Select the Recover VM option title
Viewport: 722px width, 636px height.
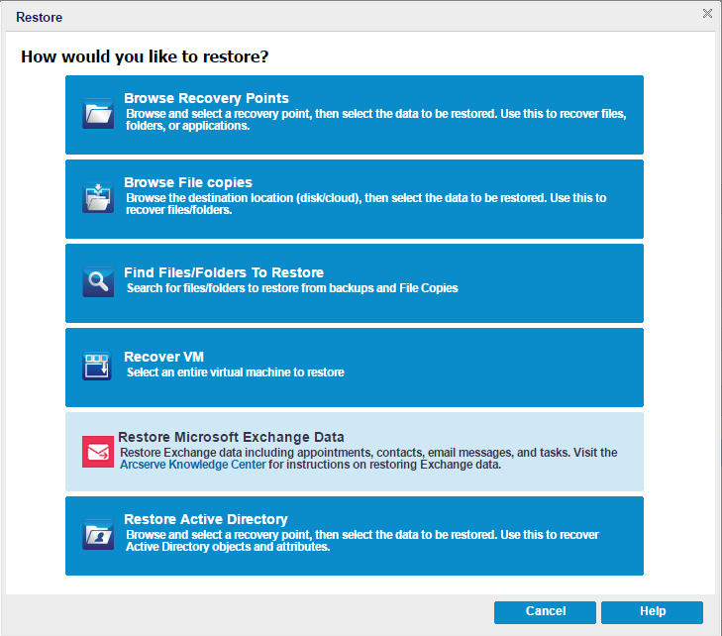click(x=164, y=357)
